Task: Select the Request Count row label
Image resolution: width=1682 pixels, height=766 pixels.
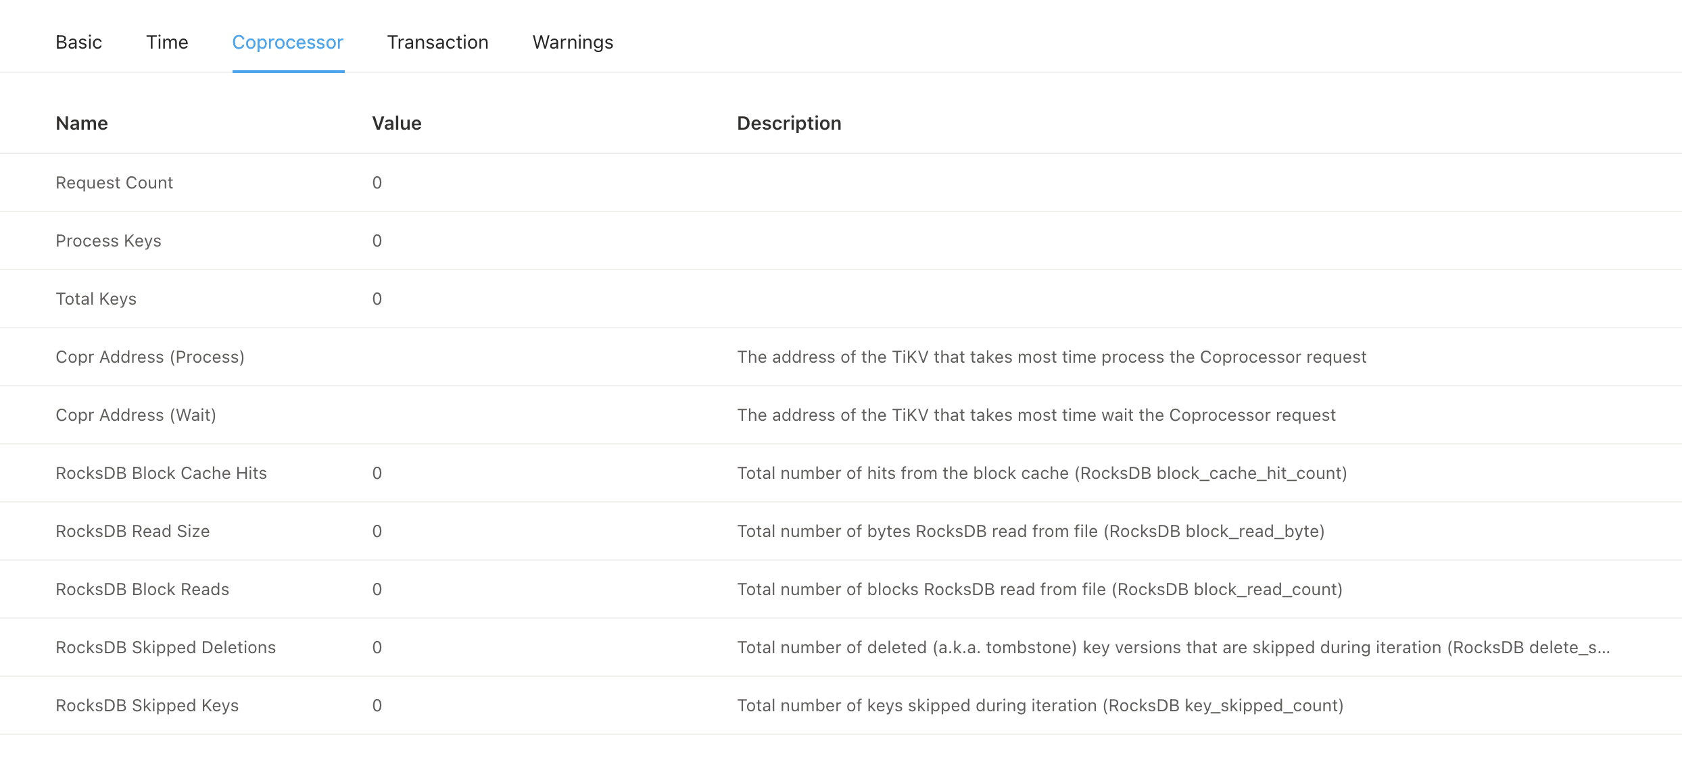Action: pos(114,183)
